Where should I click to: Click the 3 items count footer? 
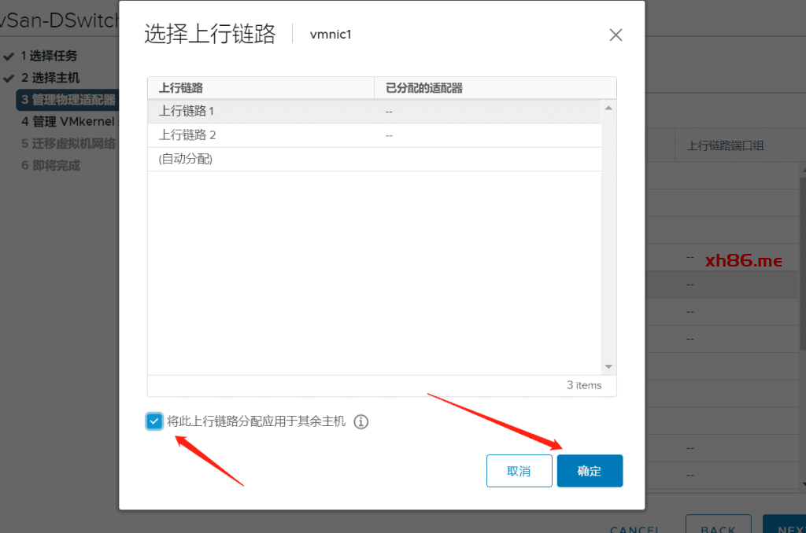pos(584,385)
